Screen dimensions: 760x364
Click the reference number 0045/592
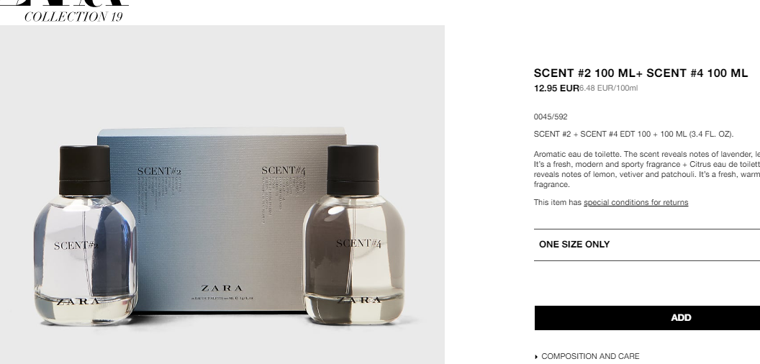(551, 117)
